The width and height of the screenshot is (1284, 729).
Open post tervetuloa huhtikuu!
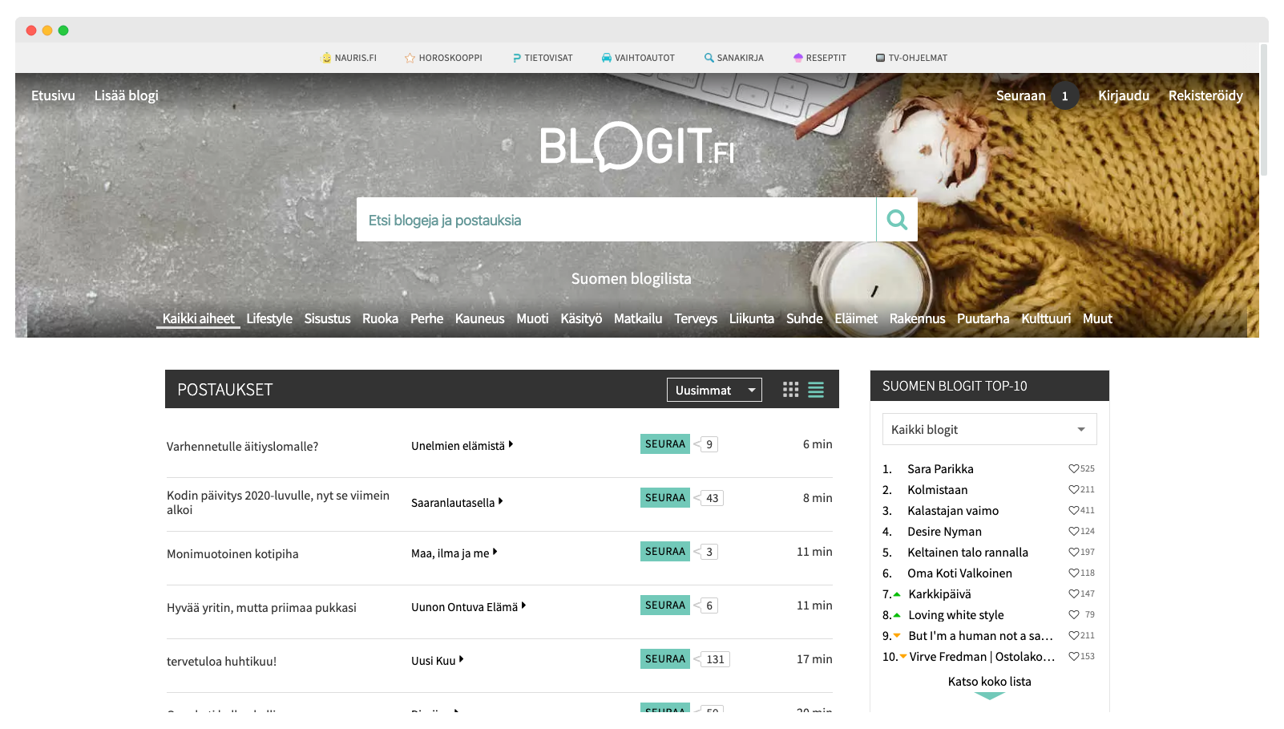[221, 662]
